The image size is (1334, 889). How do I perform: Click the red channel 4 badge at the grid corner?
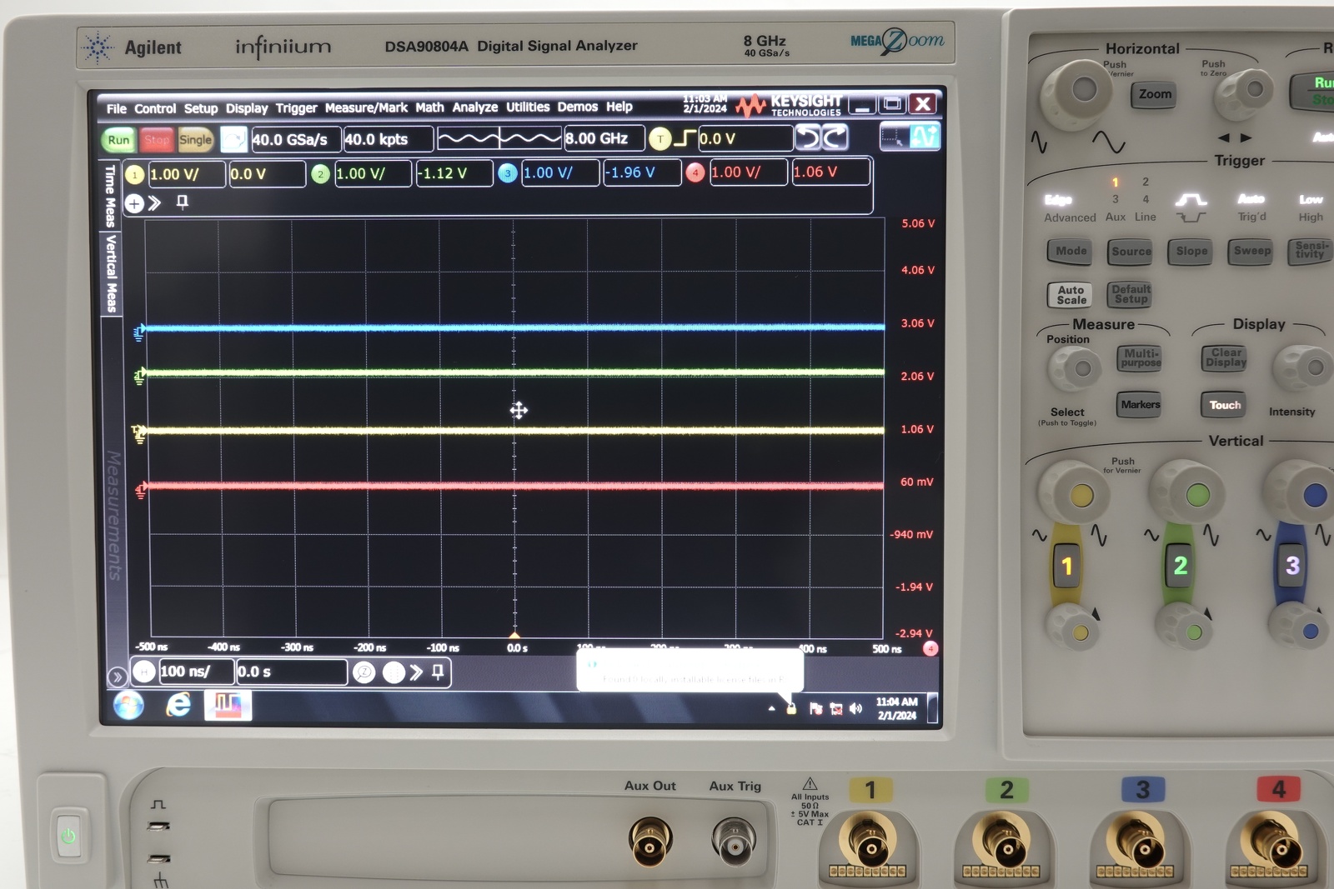click(x=930, y=648)
